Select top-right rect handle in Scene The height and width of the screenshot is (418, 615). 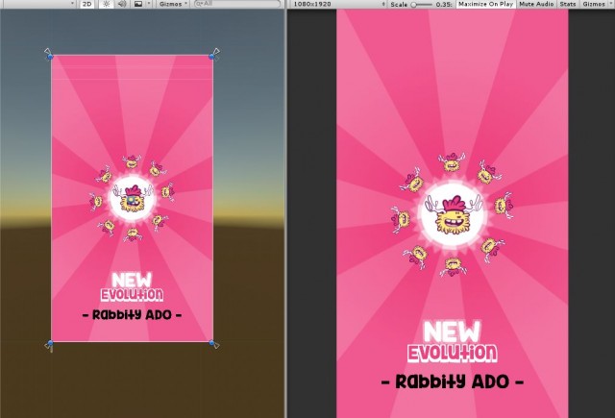[x=211, y=57]
